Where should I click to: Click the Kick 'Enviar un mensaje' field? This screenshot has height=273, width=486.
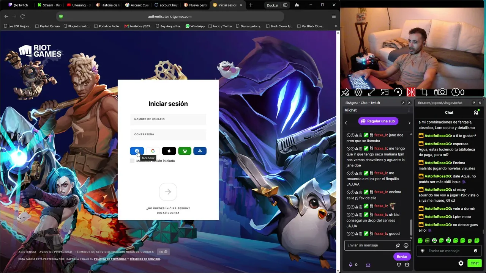pos(449,251)
